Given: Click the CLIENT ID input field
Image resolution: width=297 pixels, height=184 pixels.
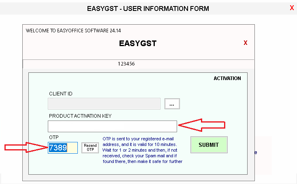Looking at the screenshot, I should (105, 104).
